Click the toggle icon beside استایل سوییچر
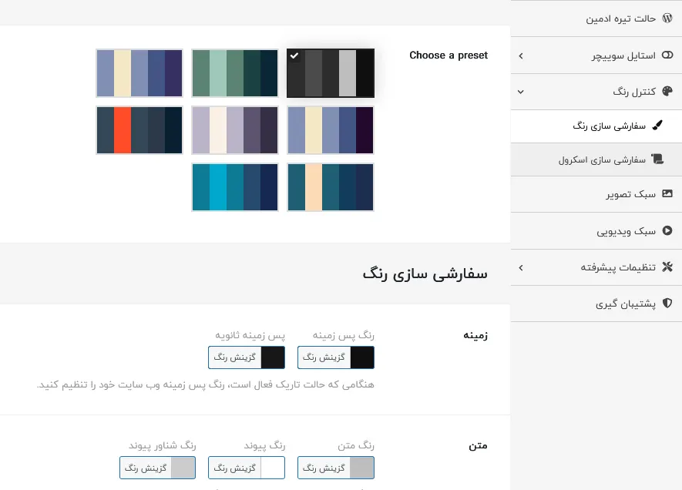Viewport: 682px width, 490px height. coord(667,55)
